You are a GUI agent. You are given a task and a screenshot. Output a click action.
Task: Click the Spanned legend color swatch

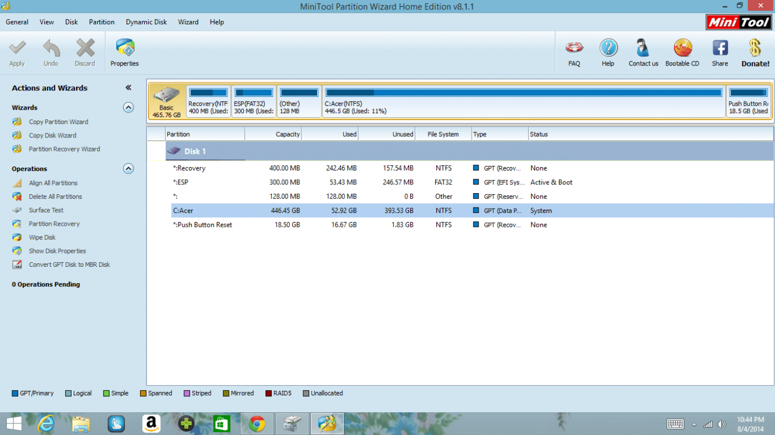143,393
